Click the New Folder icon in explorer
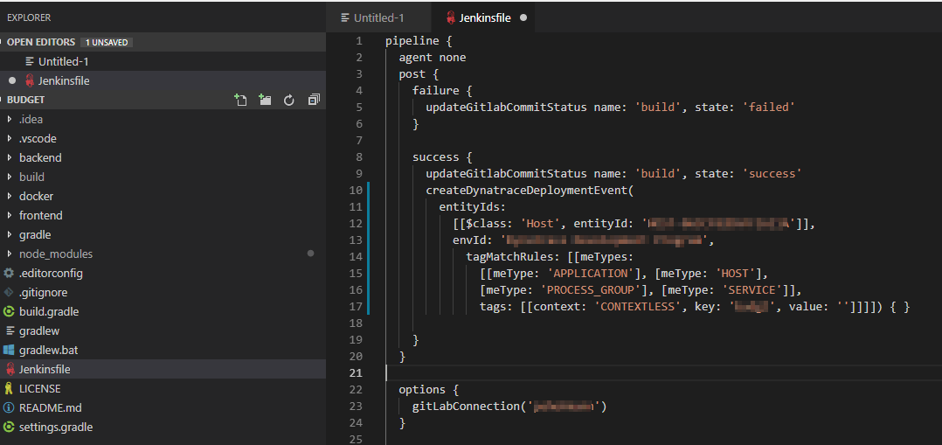This screenshot has height=445, width=942. click(x=265, y=101)
